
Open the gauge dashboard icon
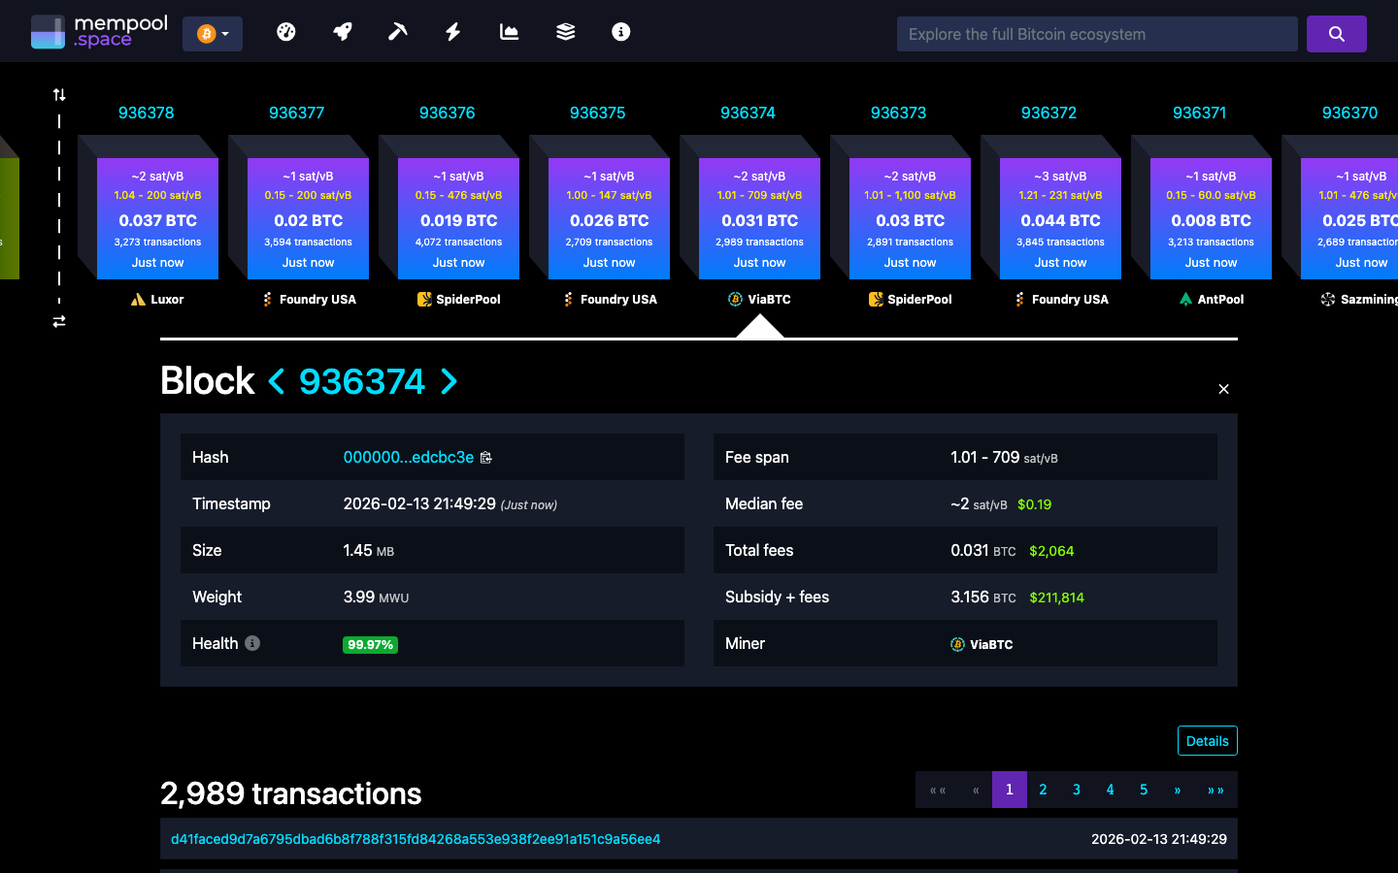click(x=286, y=31)
